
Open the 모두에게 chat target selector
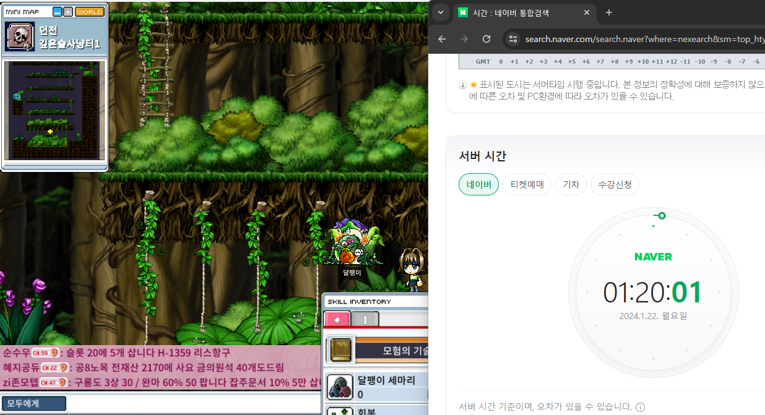(x=33, y=404)
